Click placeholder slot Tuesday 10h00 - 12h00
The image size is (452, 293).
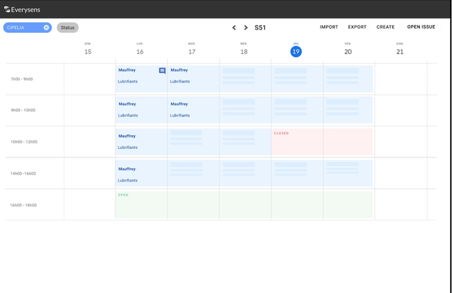(193, 142)
